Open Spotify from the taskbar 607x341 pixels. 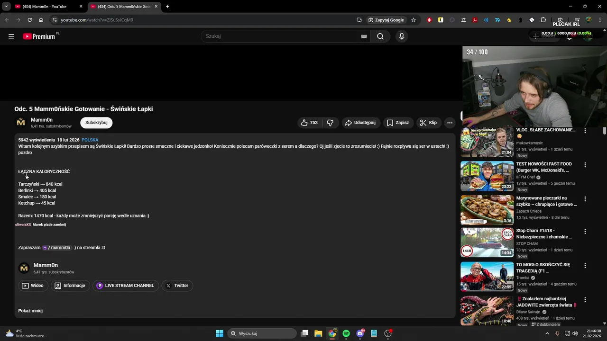click(346, 333)
